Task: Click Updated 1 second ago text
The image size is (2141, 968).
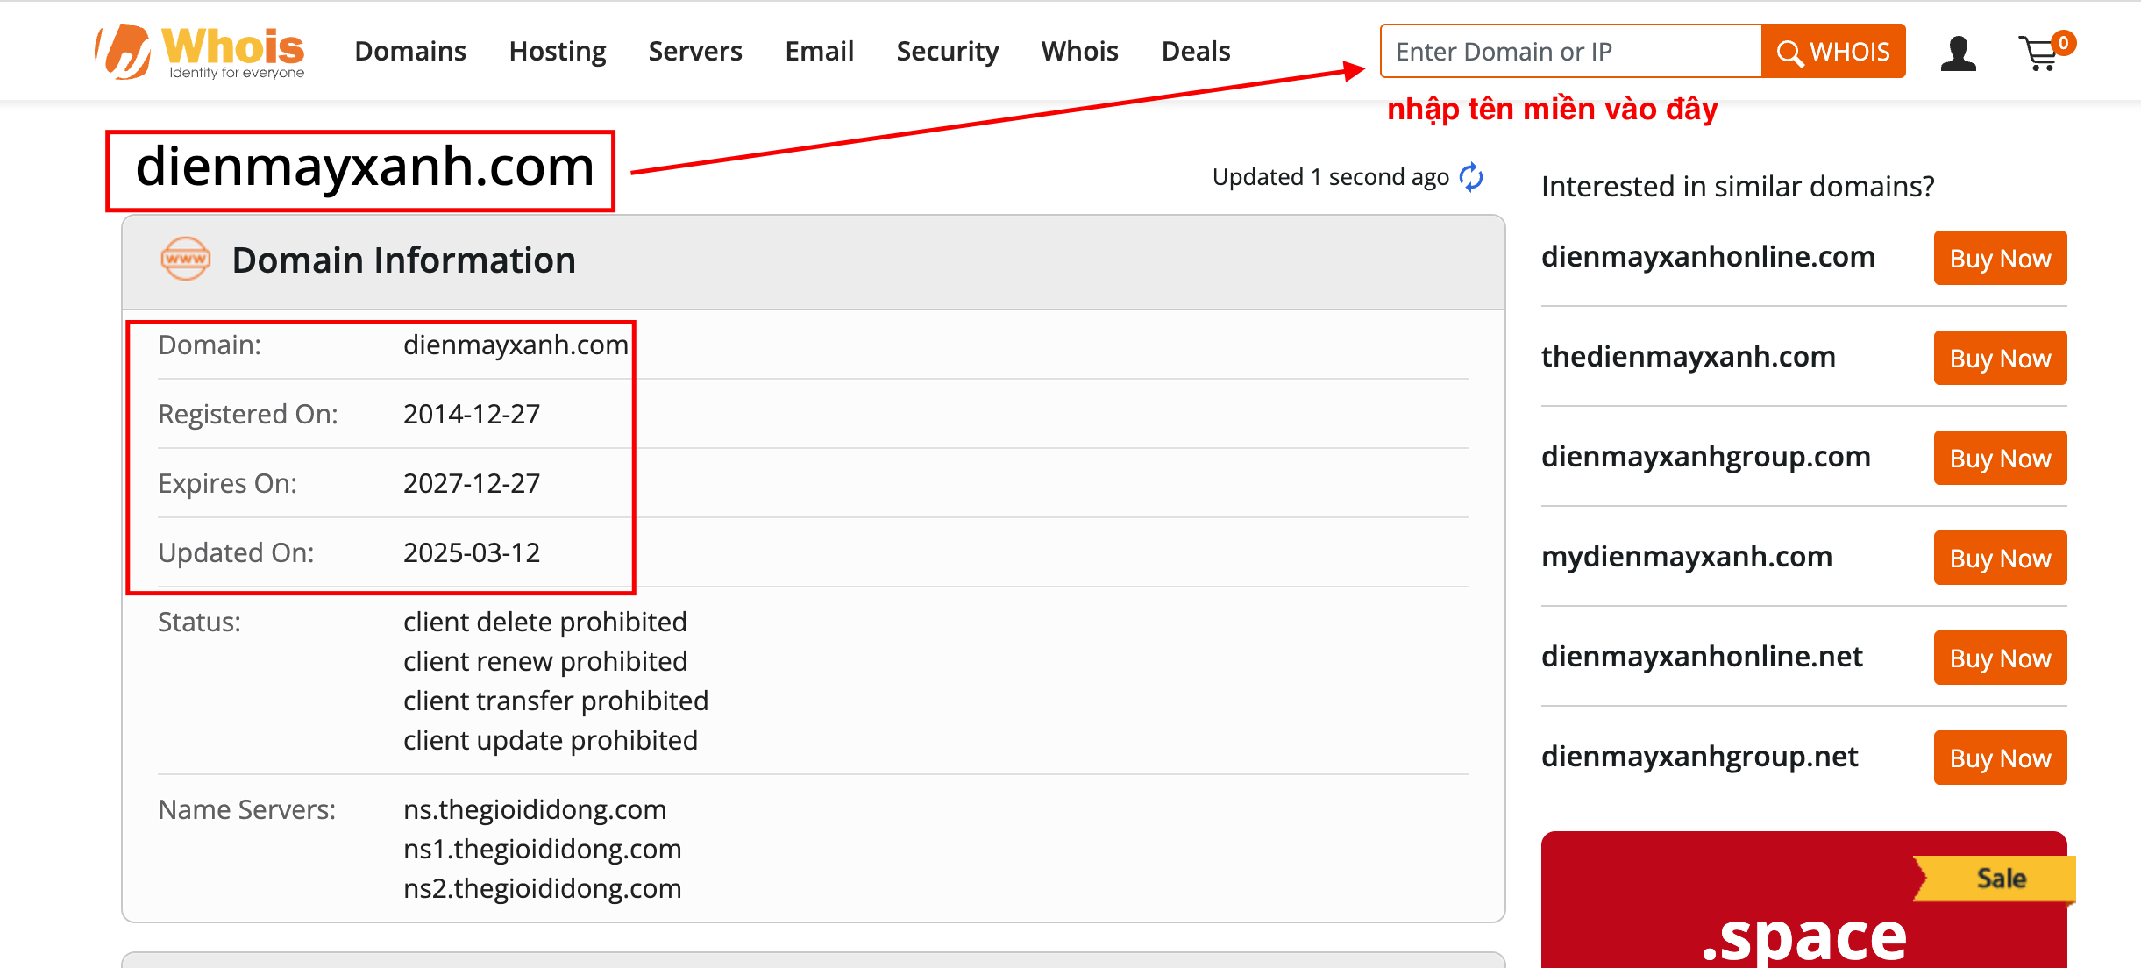Action: click(1331, 177)
